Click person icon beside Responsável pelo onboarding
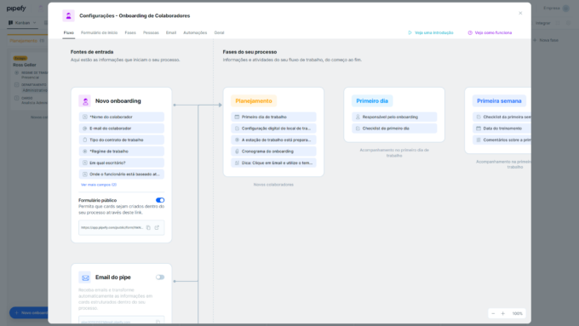 [x=358, y=117]
